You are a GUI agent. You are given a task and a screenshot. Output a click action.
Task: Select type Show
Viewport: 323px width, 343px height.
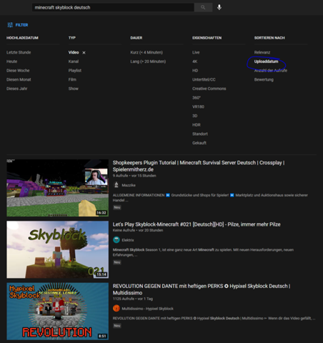[73, 89]
